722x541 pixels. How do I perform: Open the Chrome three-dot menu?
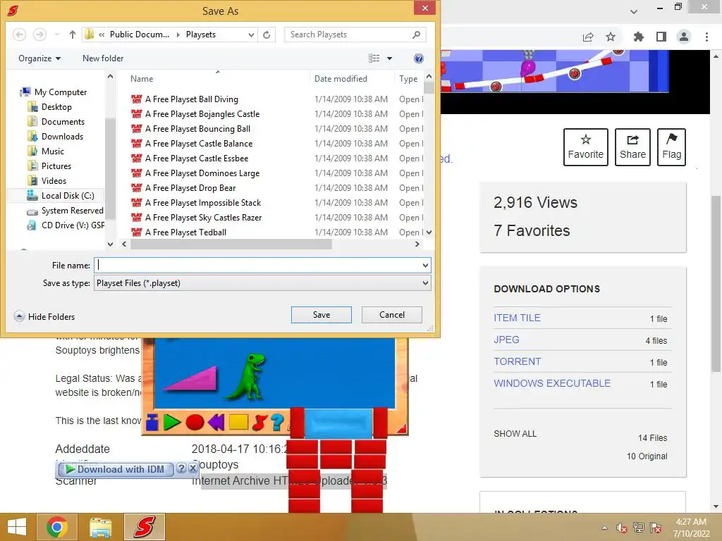pyautogui.click(x=706, y=37)
